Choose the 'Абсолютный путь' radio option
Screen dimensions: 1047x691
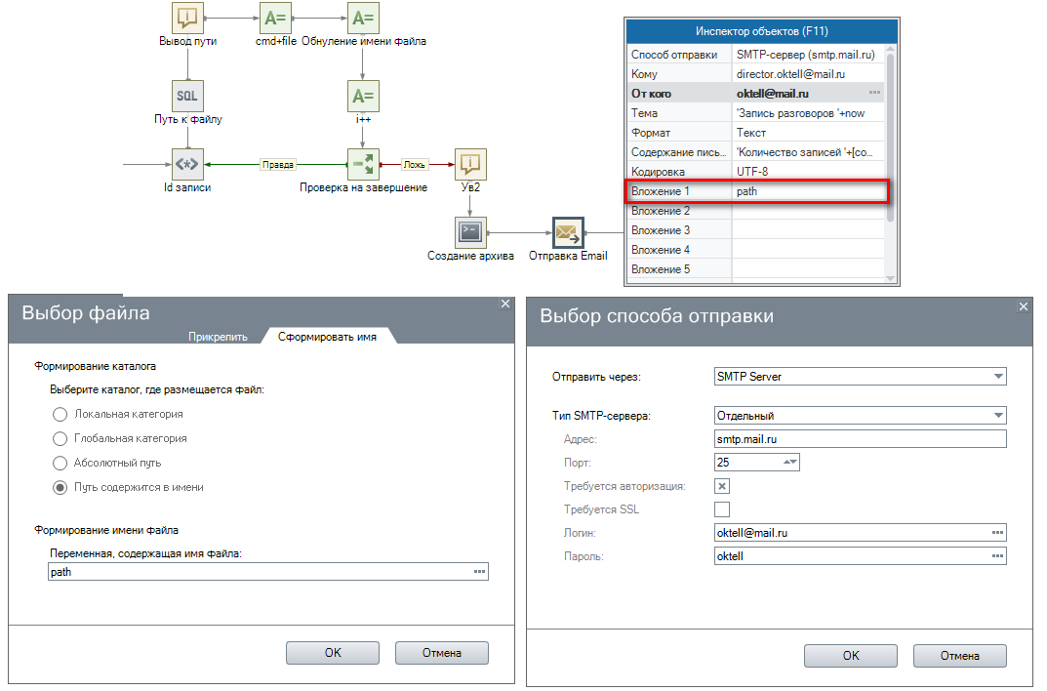[60, 463]
